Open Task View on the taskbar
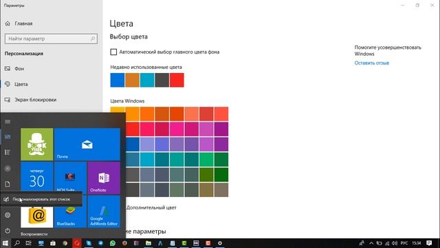440x248 pixels. pyautogui.click(x=29, y=243)
